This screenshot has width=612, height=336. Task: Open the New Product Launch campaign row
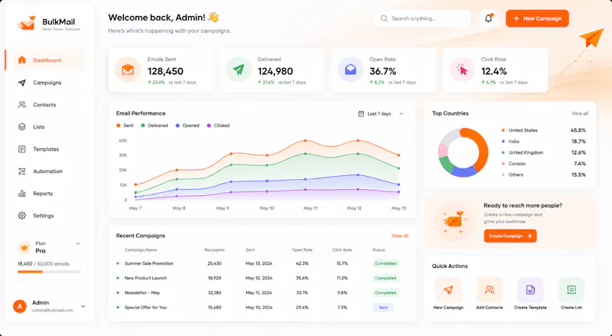point(262,278)
